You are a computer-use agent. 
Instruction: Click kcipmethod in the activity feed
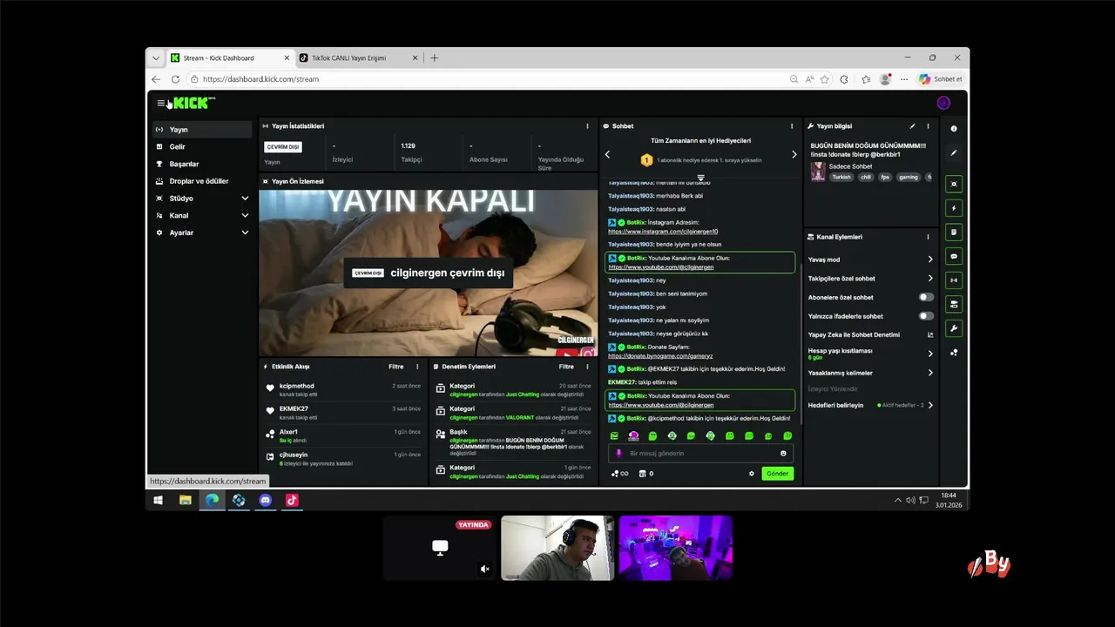click(297, 386)
